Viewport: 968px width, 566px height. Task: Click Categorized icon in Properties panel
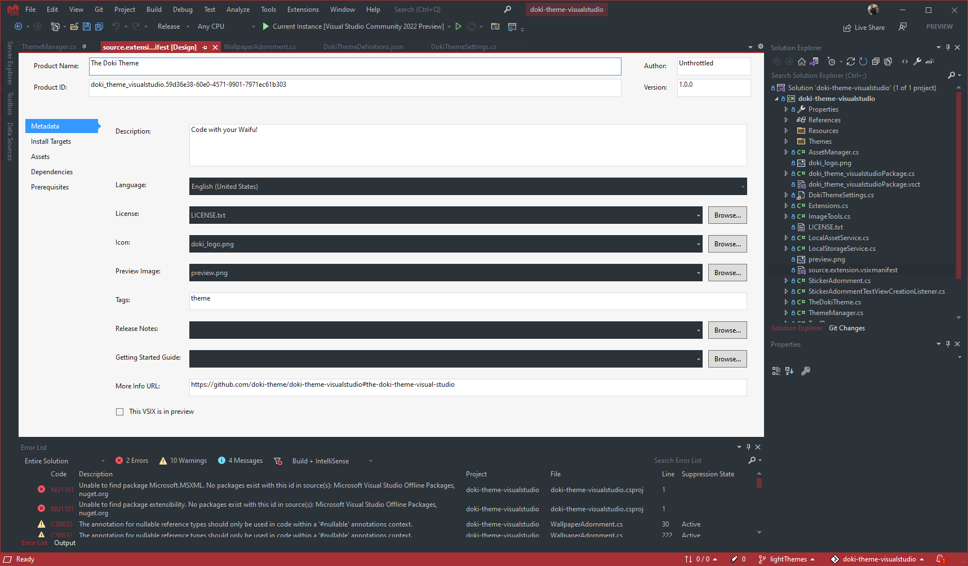point(776,371)
